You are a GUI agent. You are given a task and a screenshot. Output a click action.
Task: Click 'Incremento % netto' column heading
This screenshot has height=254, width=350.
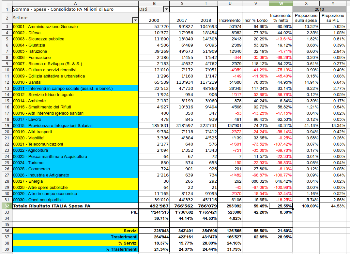coord(281,18)
